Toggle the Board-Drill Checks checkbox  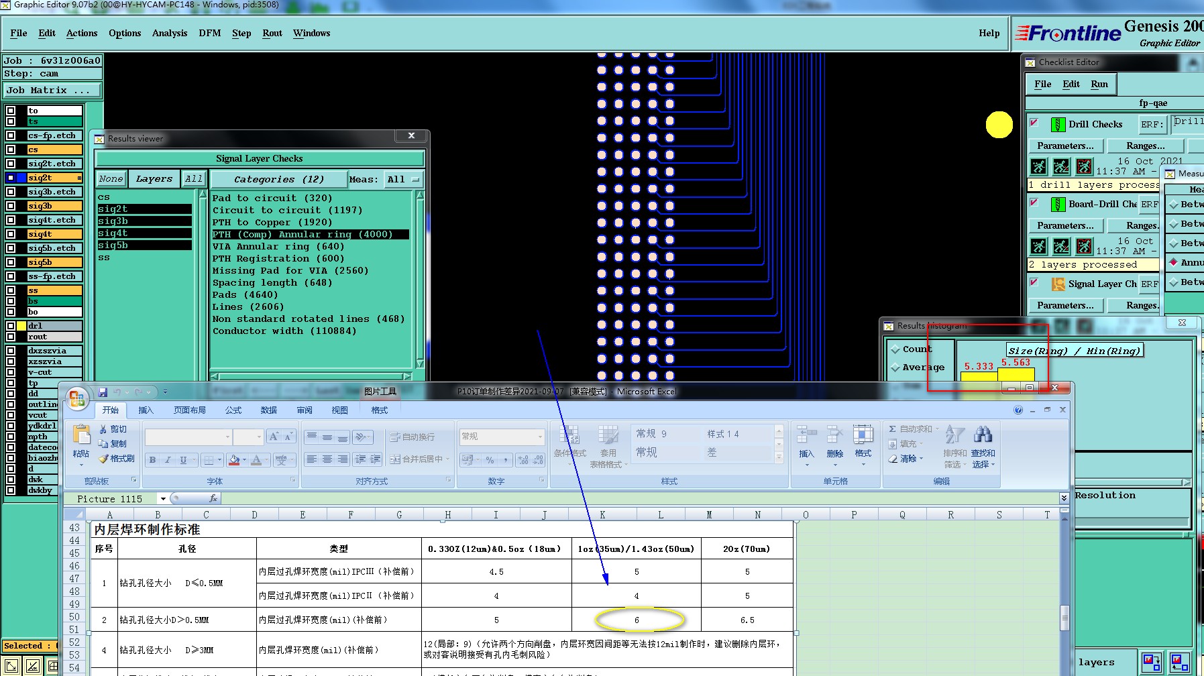[x=1034, y=203]
